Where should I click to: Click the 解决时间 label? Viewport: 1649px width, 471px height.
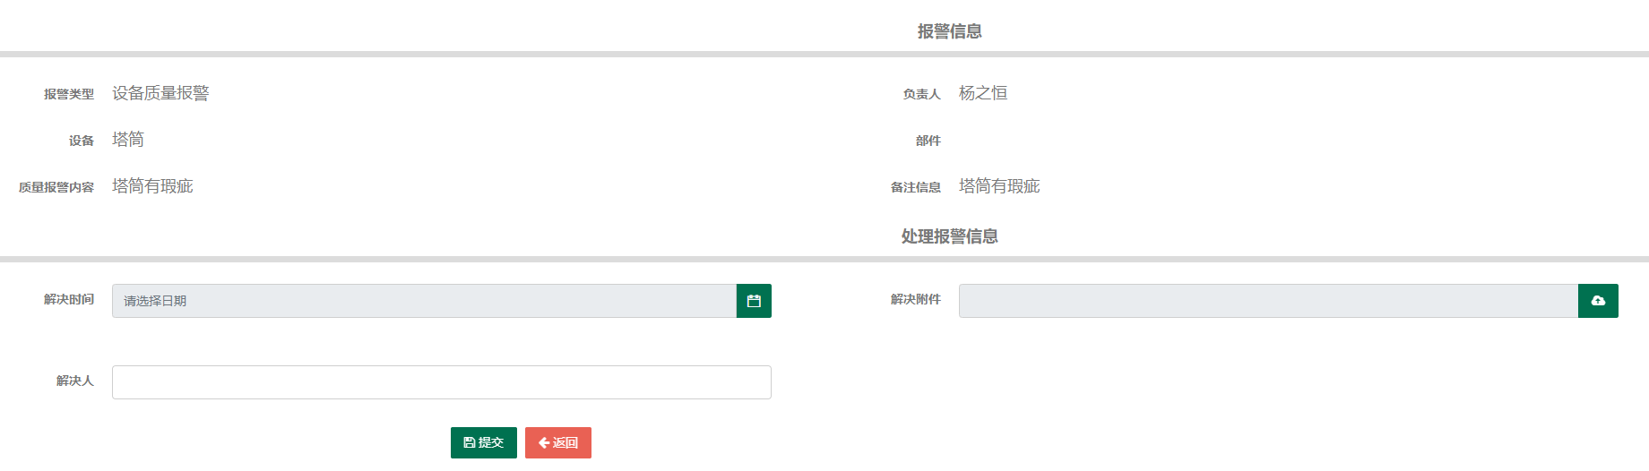pyautogui.click(x=69, y=299)
